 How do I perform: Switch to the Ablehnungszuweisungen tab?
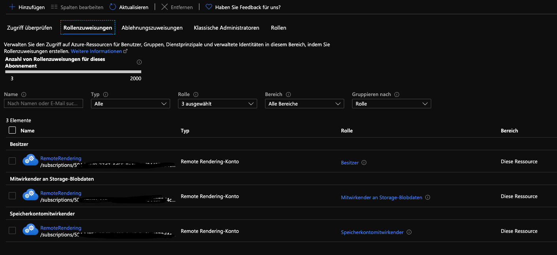coord(152,28)
